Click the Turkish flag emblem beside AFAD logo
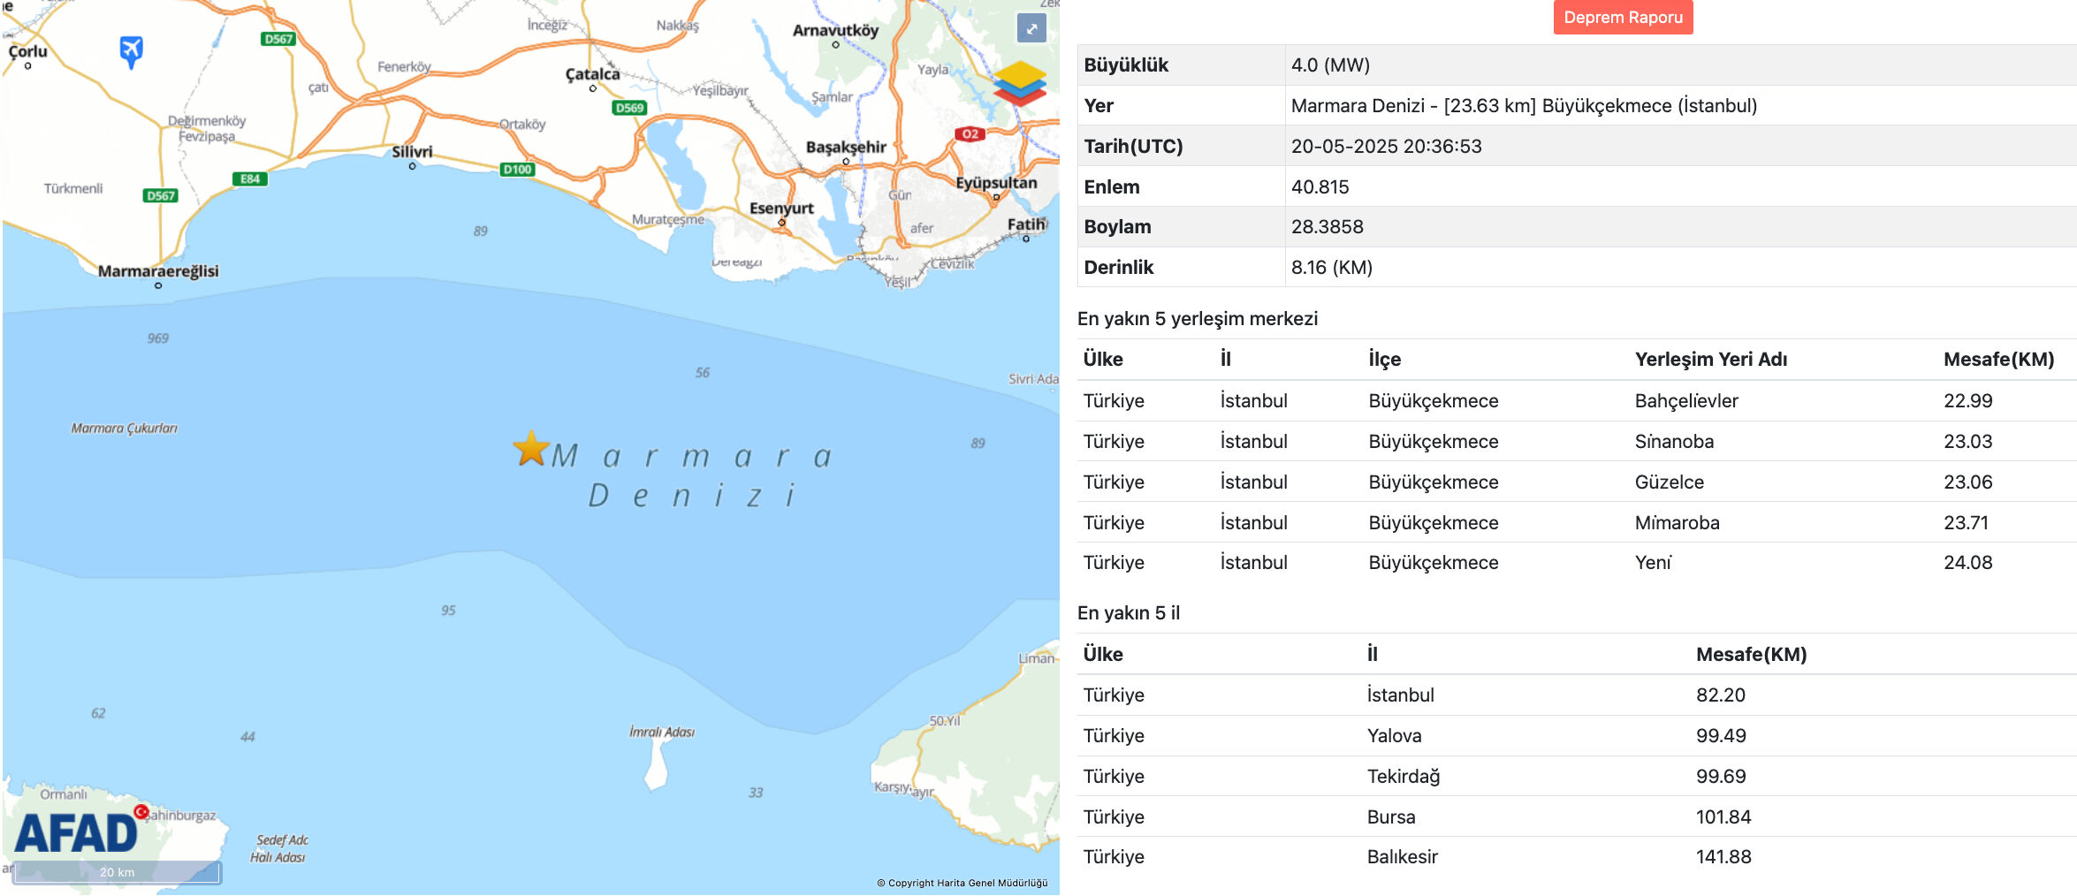 [x=141, y=814]
